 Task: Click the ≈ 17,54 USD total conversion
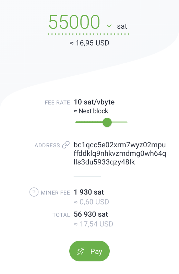coord(93,224)
